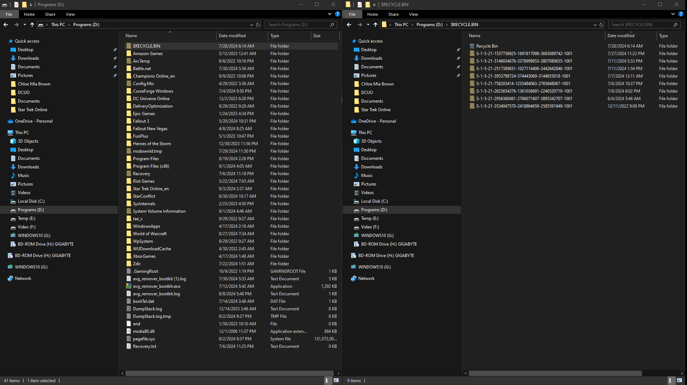Unpin Downloads from Quick access in left sidebar
The width and height of the screenshot is (687, 385).
(x=115, y=58)
